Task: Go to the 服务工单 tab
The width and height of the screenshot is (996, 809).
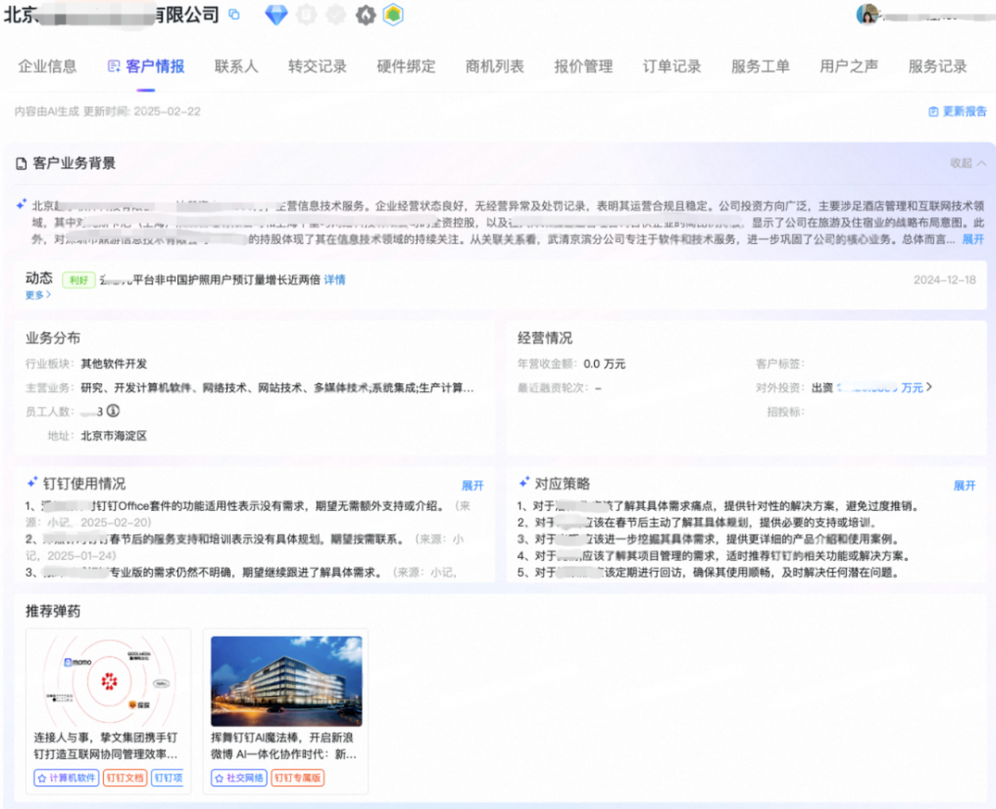Action: (x=760, y=67)
